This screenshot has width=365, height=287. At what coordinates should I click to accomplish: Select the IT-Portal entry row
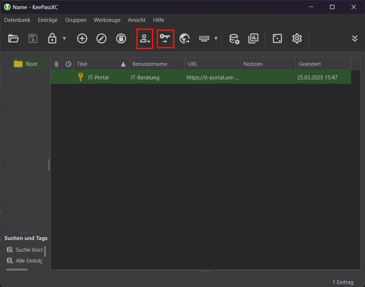pos(146,77)
